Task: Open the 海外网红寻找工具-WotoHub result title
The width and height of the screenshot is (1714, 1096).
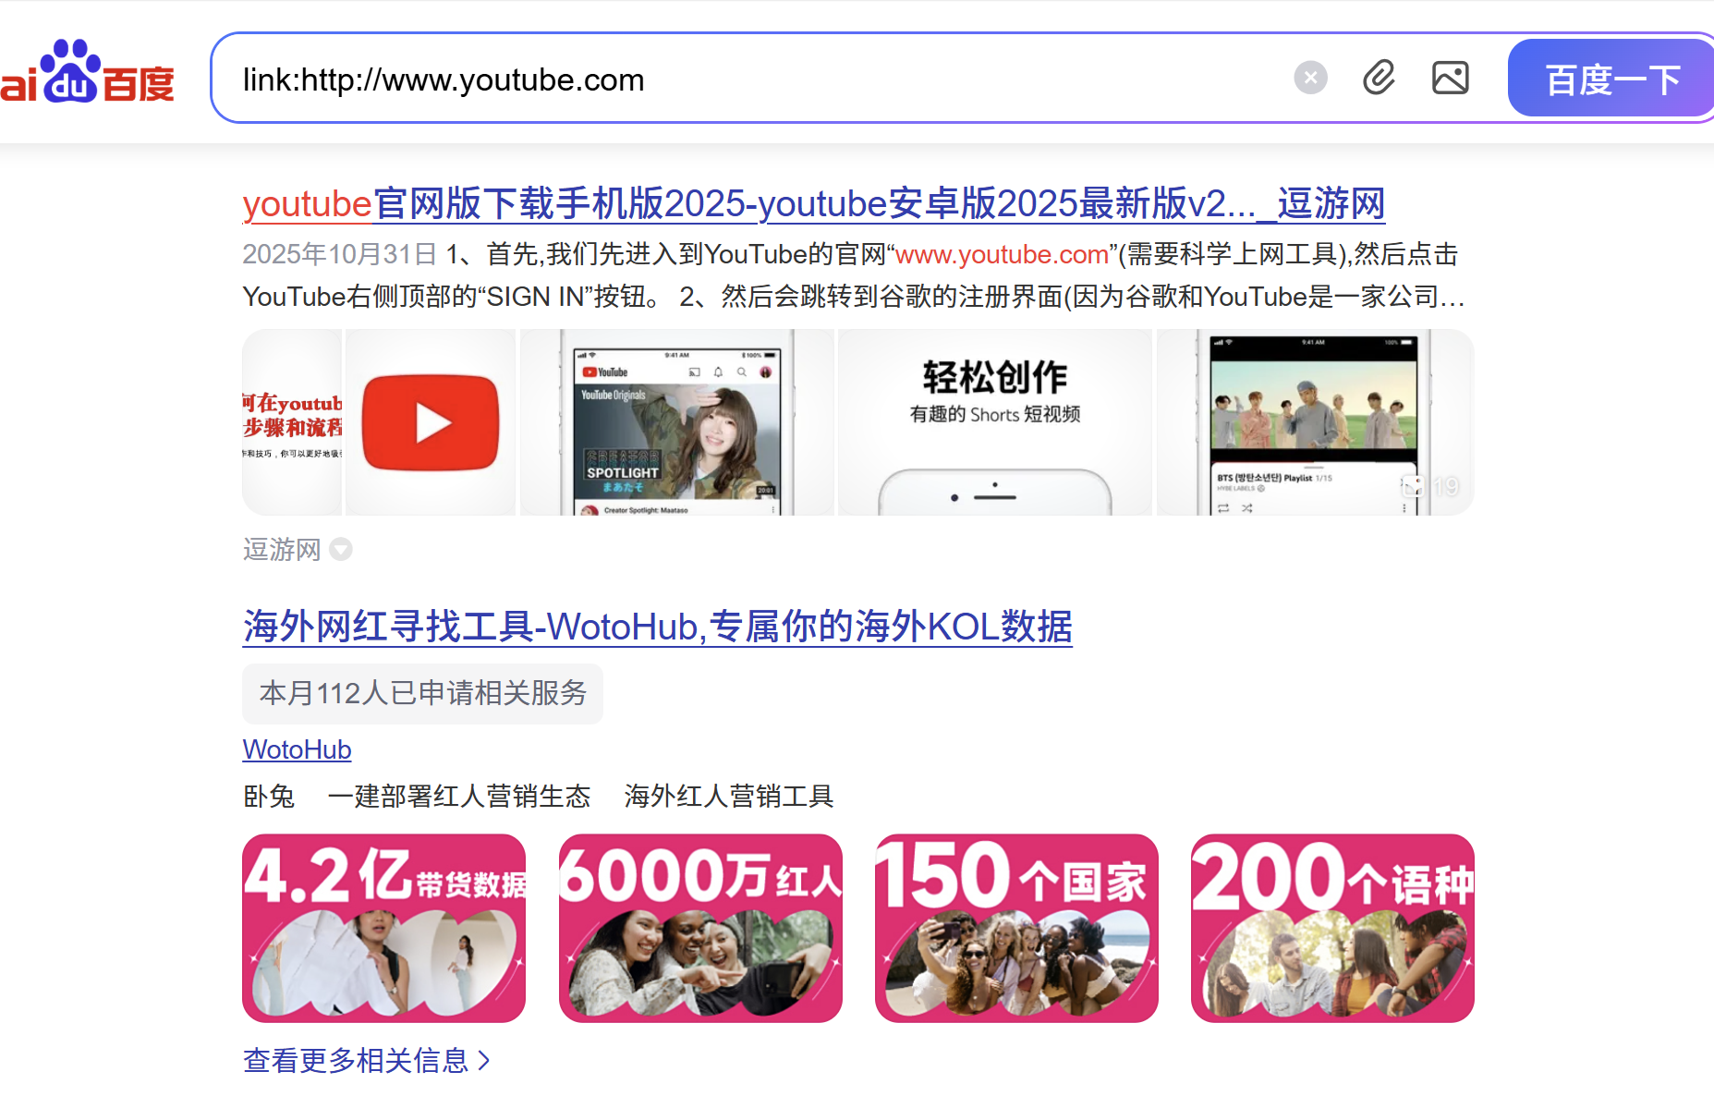Action: pos(657,627)
